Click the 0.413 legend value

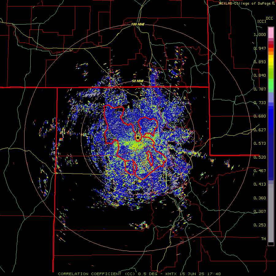260,184
